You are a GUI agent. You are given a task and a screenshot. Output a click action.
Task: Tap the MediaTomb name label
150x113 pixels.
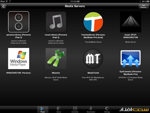(93, 72)
